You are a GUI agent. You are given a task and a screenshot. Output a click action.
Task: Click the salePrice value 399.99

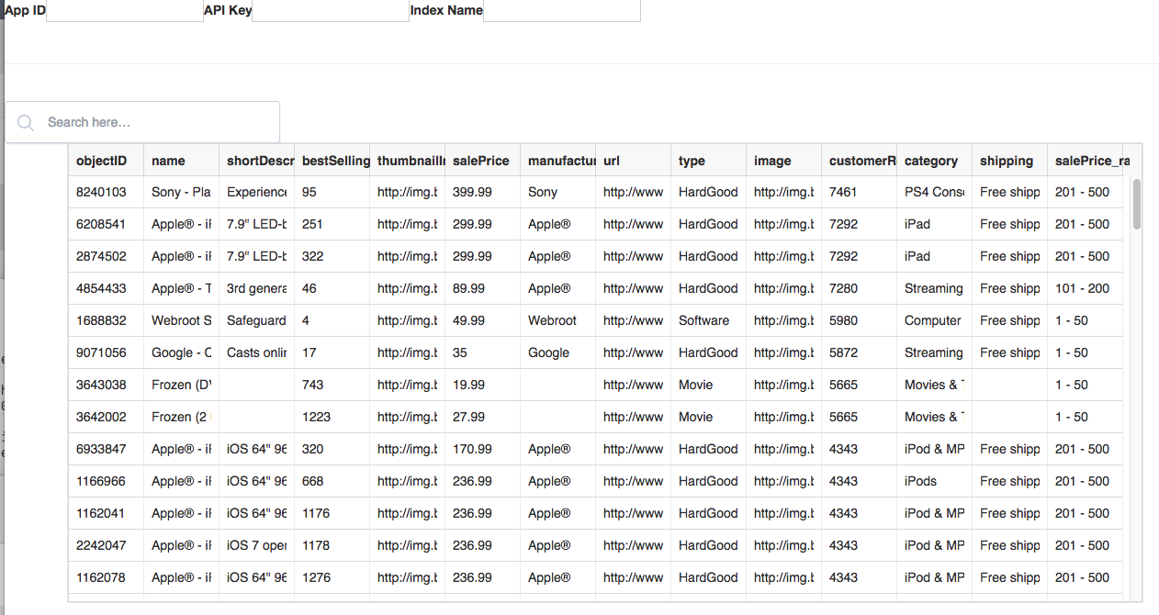(x=482, y=192)
